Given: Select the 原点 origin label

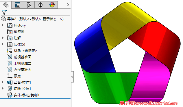Looking at the screenshot, I should coord(17,76).
